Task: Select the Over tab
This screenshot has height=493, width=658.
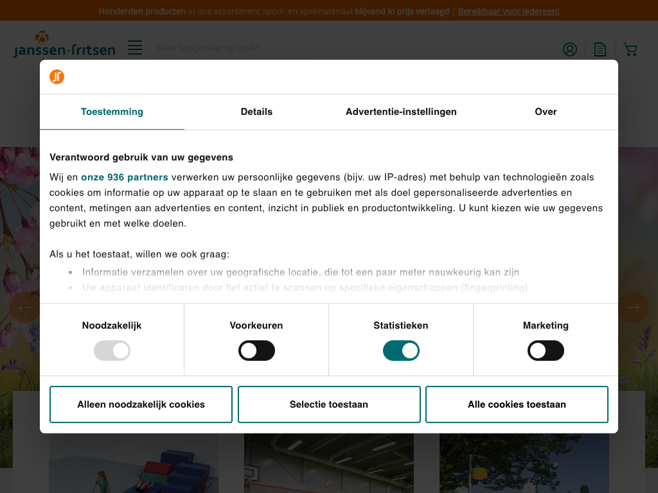Action: [x=546, y=112]
